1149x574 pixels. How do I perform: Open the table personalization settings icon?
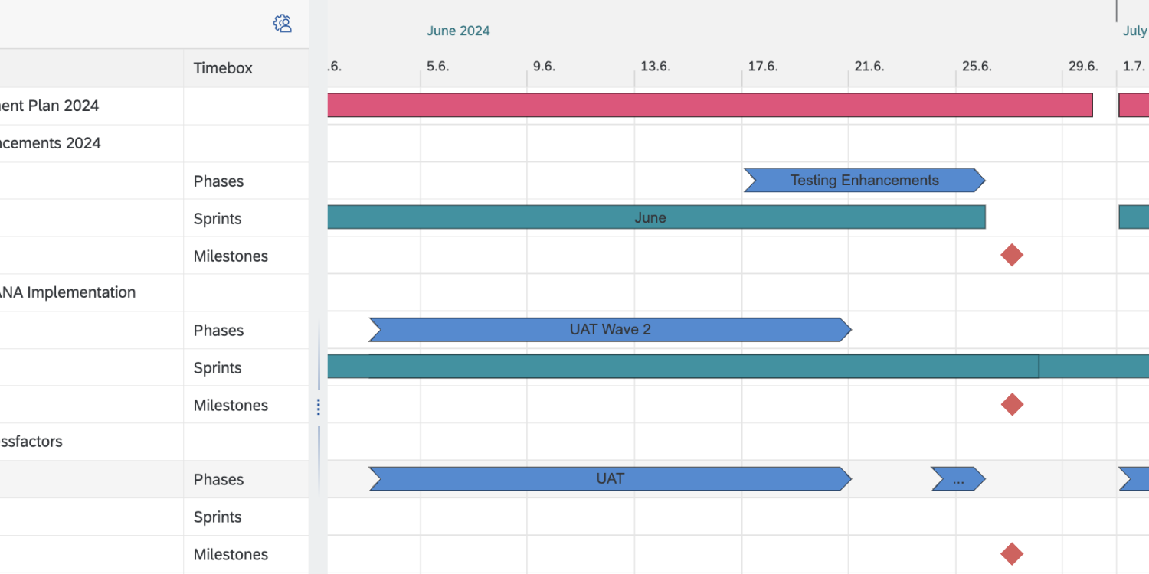click(x=283, y=24)
